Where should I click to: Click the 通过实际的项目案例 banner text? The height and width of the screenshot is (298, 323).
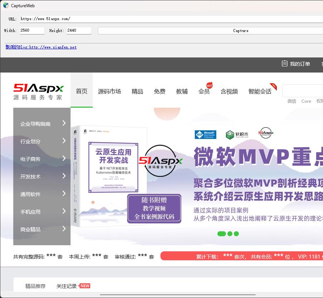(x=221, y=210)
